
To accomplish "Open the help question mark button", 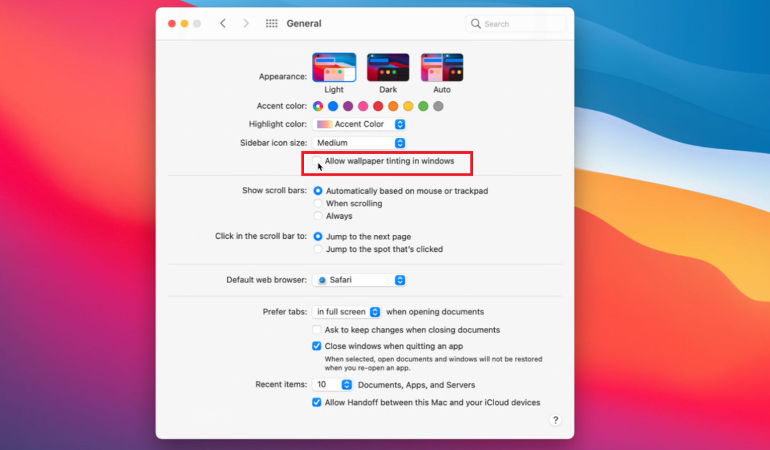I will pos(555,420).
